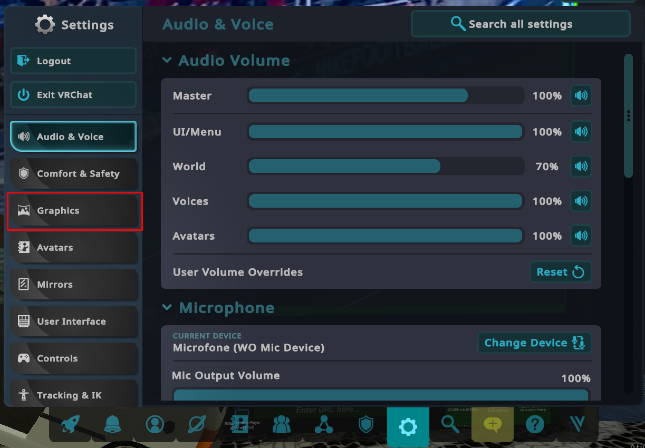Click the Settings title with gear

click(x=74, y=25)
